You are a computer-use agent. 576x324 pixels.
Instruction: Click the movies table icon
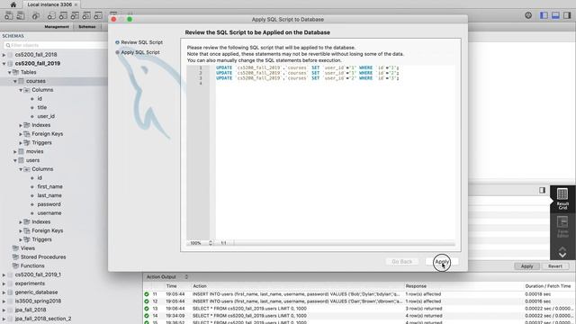click(x=22, y=151)
